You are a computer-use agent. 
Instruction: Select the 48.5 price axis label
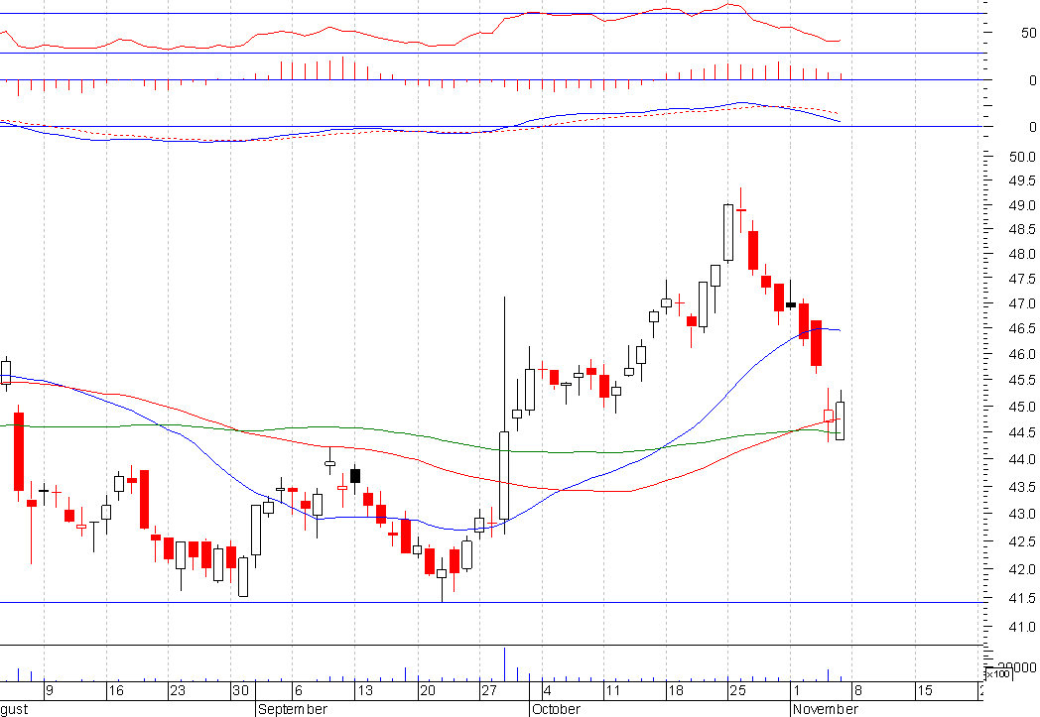click(1022, 229)
